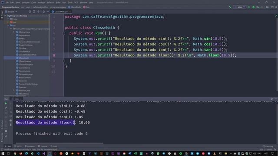Viewport: 278px width, 156px height.
Task: Click the console horizontal scrollbar
Action: point(60,143)
